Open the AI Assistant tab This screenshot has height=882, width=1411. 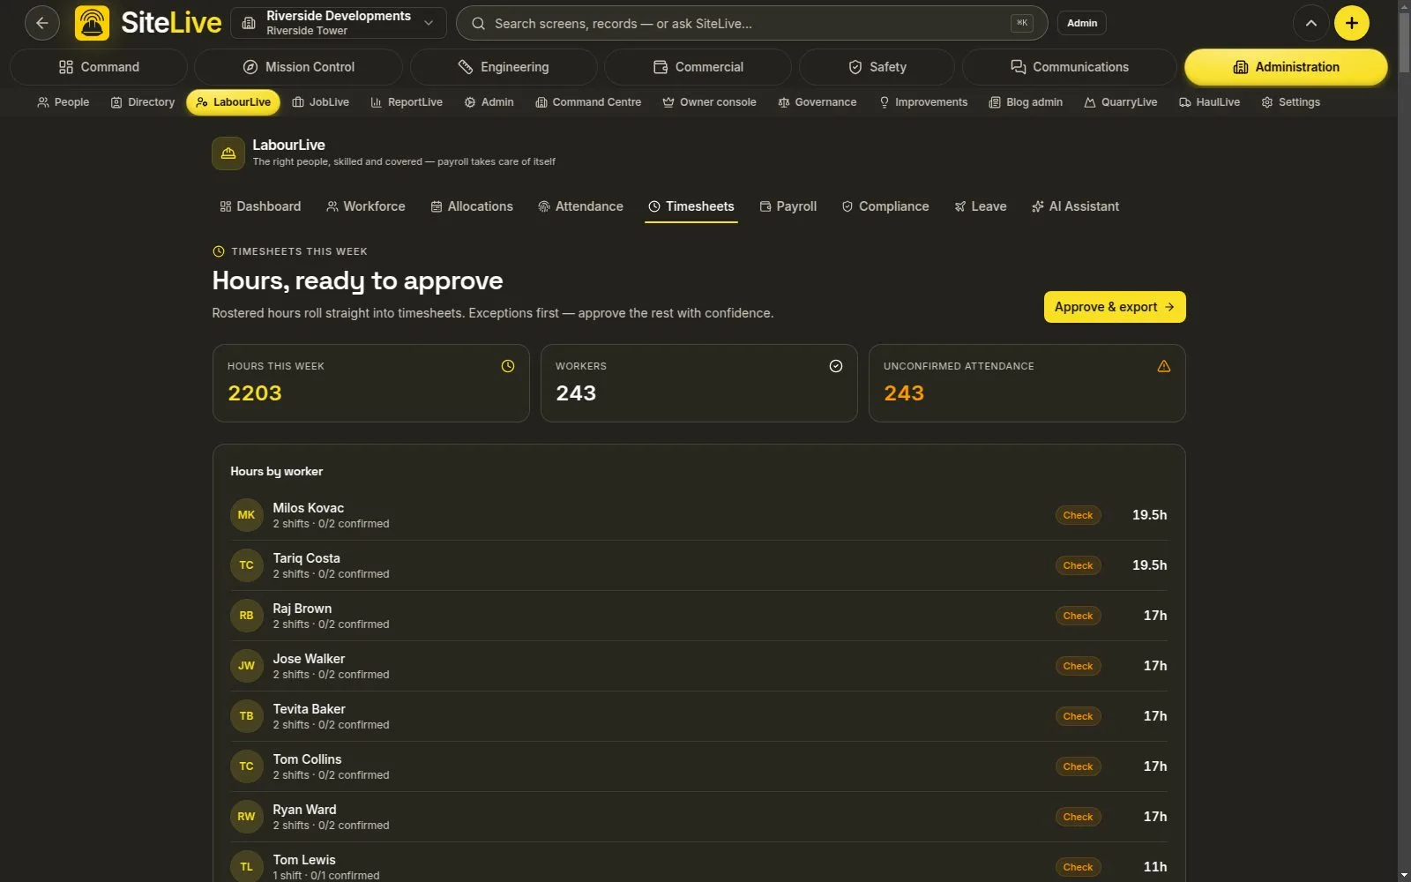(x=1076, y=206)
